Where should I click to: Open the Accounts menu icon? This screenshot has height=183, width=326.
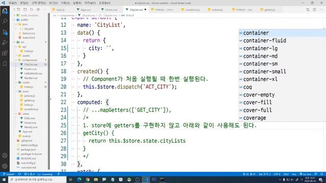(5, 156)
